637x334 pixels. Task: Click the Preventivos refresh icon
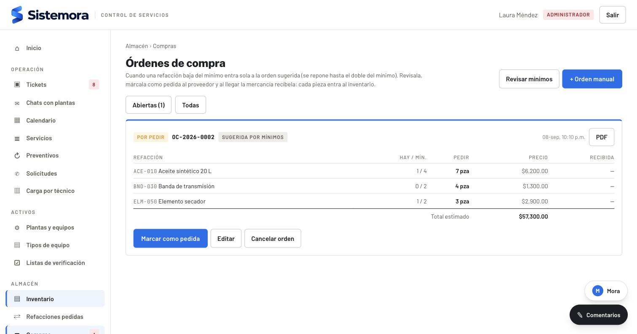point(17,156)
